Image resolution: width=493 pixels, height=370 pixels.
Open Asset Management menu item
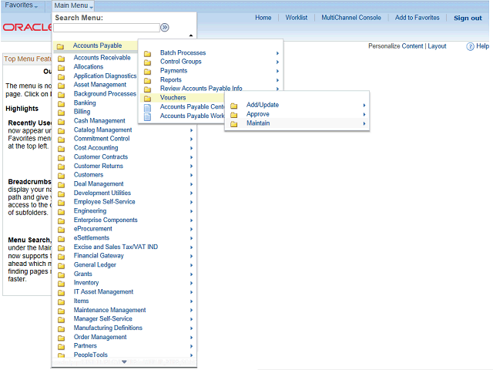(100, 85)
